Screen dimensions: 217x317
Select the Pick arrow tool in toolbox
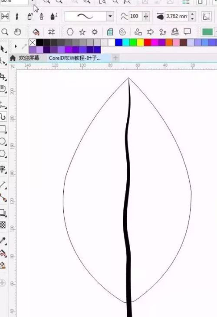3,49
